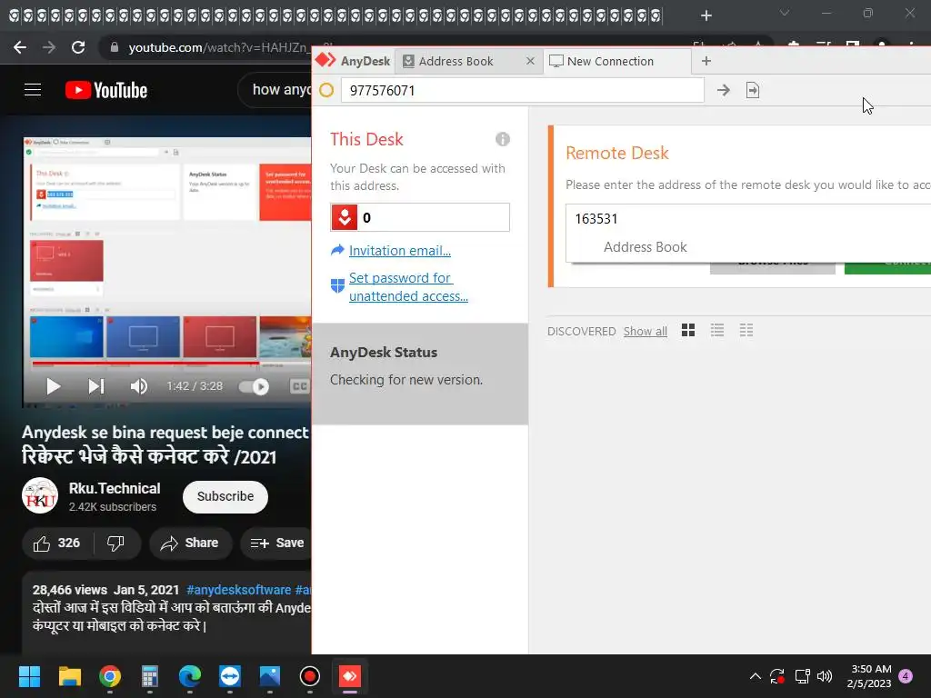Screen dimensions: 931x698
Task: Open Photos app from taskbar
Action: [x=269, y=676]
